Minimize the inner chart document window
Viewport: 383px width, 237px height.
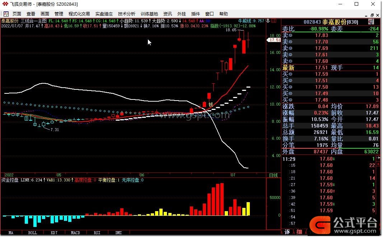[x=366, y=15]
